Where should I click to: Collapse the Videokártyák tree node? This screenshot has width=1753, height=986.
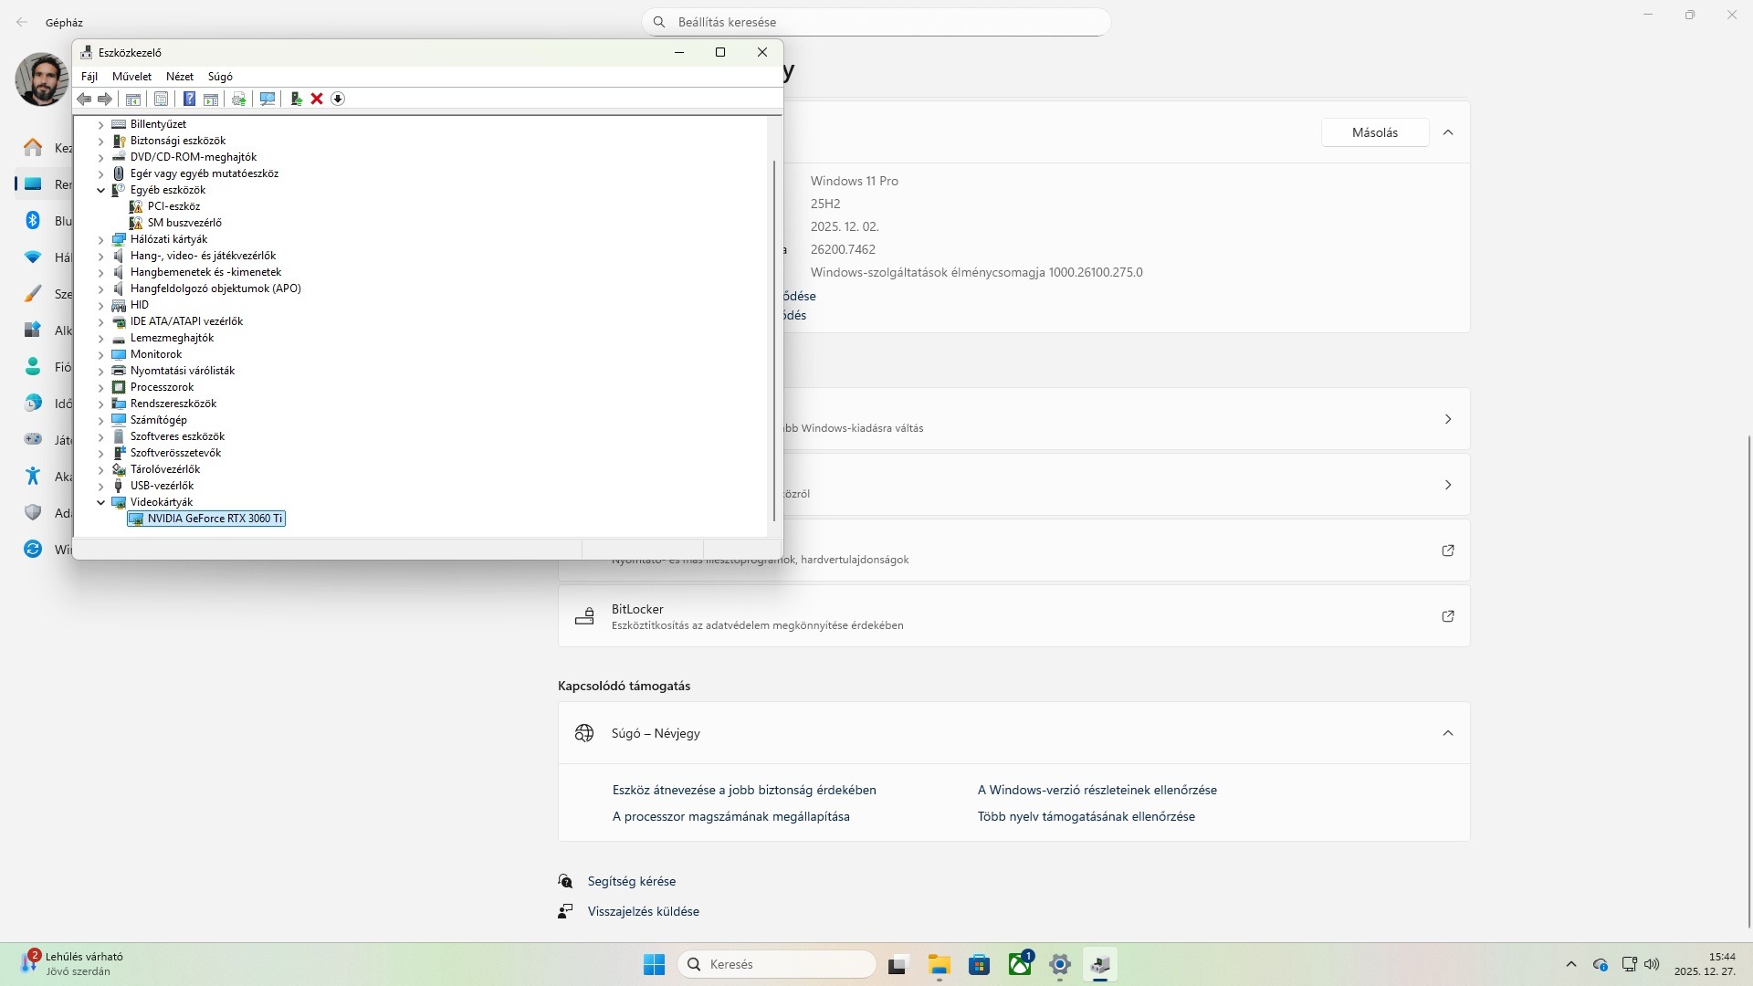[x=101, y=502]
